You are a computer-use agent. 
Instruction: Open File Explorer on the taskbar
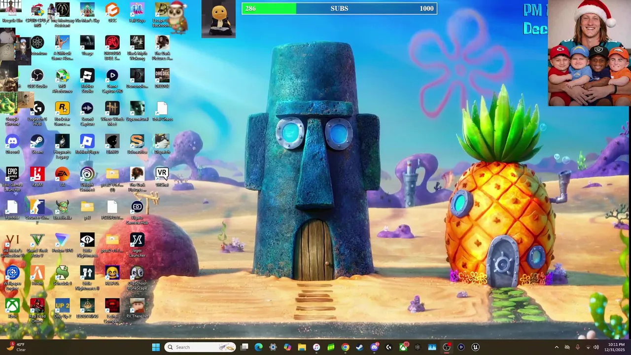click(302, 347)
